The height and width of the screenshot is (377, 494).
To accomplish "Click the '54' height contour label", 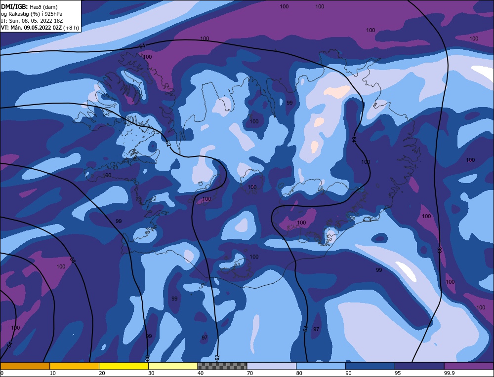I will tap(10, 344).
